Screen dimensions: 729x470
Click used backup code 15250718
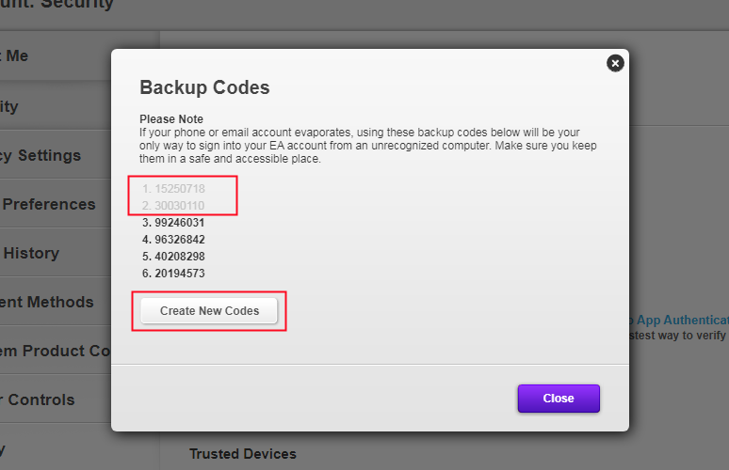tap(173, 189)
